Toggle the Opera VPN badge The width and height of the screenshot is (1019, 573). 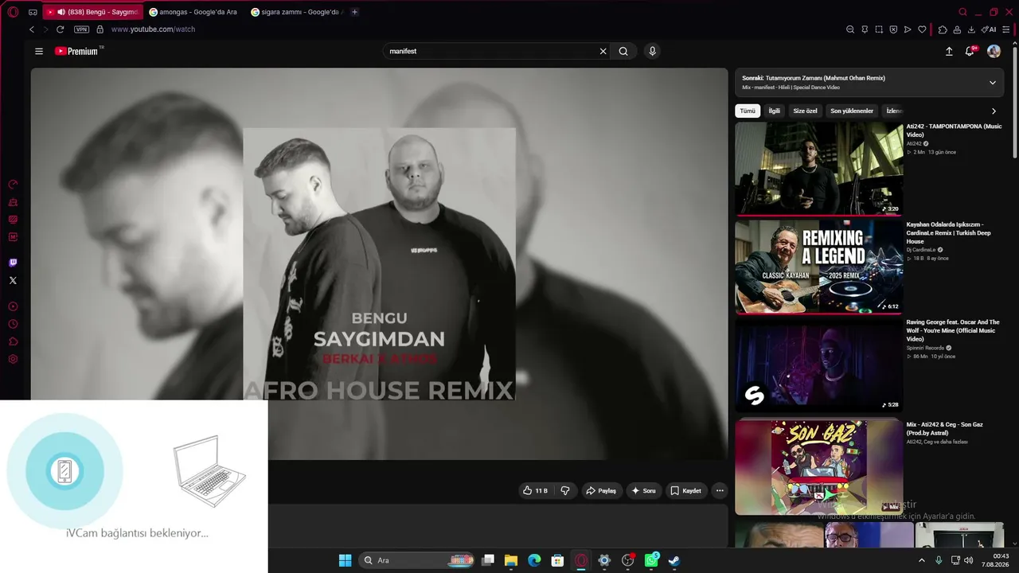tap(81, 29)
